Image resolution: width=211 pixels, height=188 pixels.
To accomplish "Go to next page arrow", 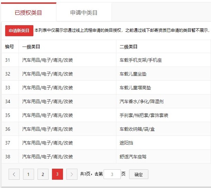I will point(72,174).
